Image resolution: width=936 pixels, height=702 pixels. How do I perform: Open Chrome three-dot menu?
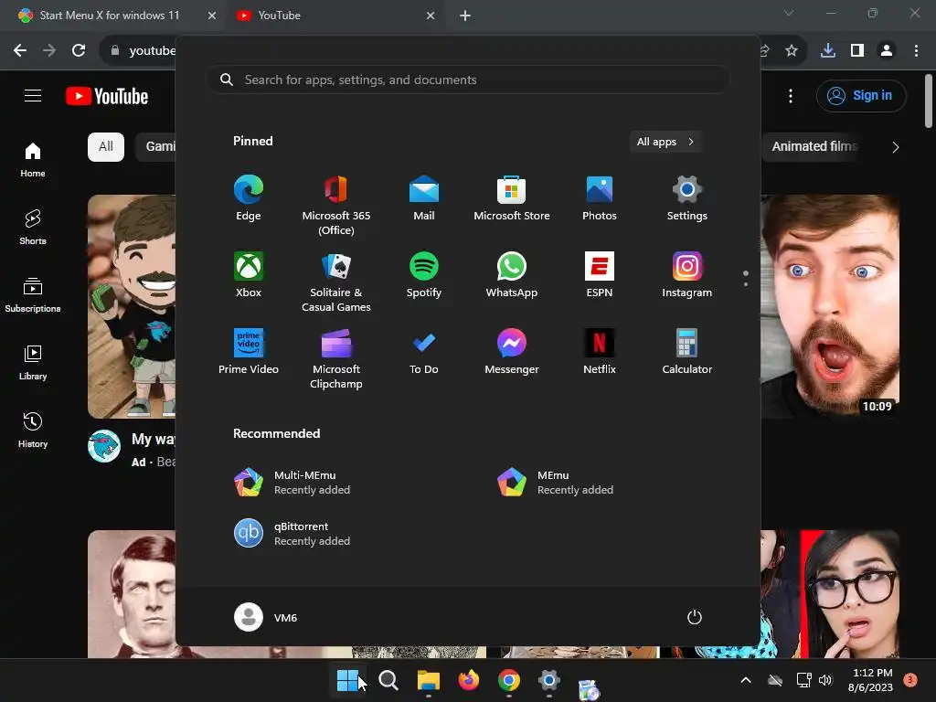[x=916, y=51]
